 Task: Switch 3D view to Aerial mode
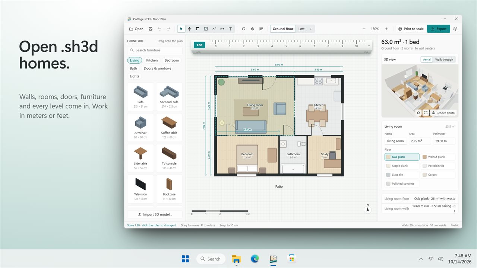pyautogui.click(x=427, y=60)
